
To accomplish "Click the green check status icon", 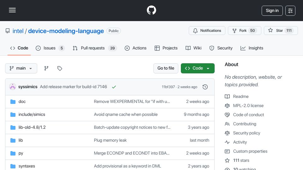I will 114,87.
